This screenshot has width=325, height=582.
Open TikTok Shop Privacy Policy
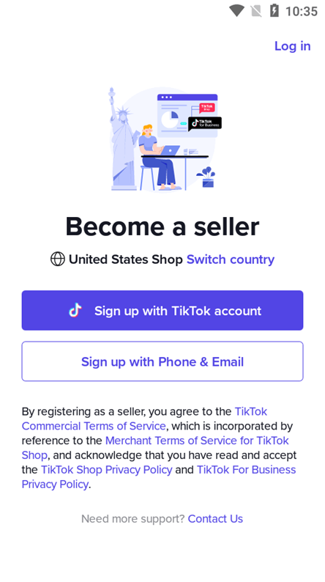click(107, 470)
